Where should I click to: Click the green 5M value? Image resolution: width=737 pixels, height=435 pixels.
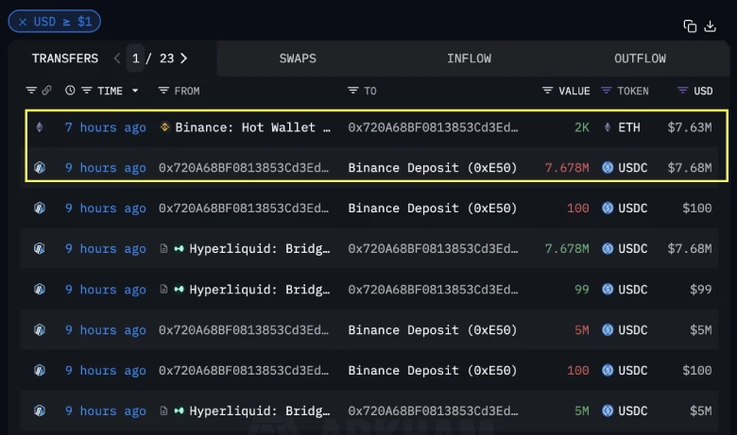click(581, 410)
